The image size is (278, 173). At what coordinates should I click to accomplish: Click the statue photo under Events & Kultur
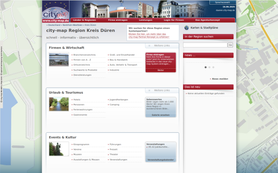59,149
